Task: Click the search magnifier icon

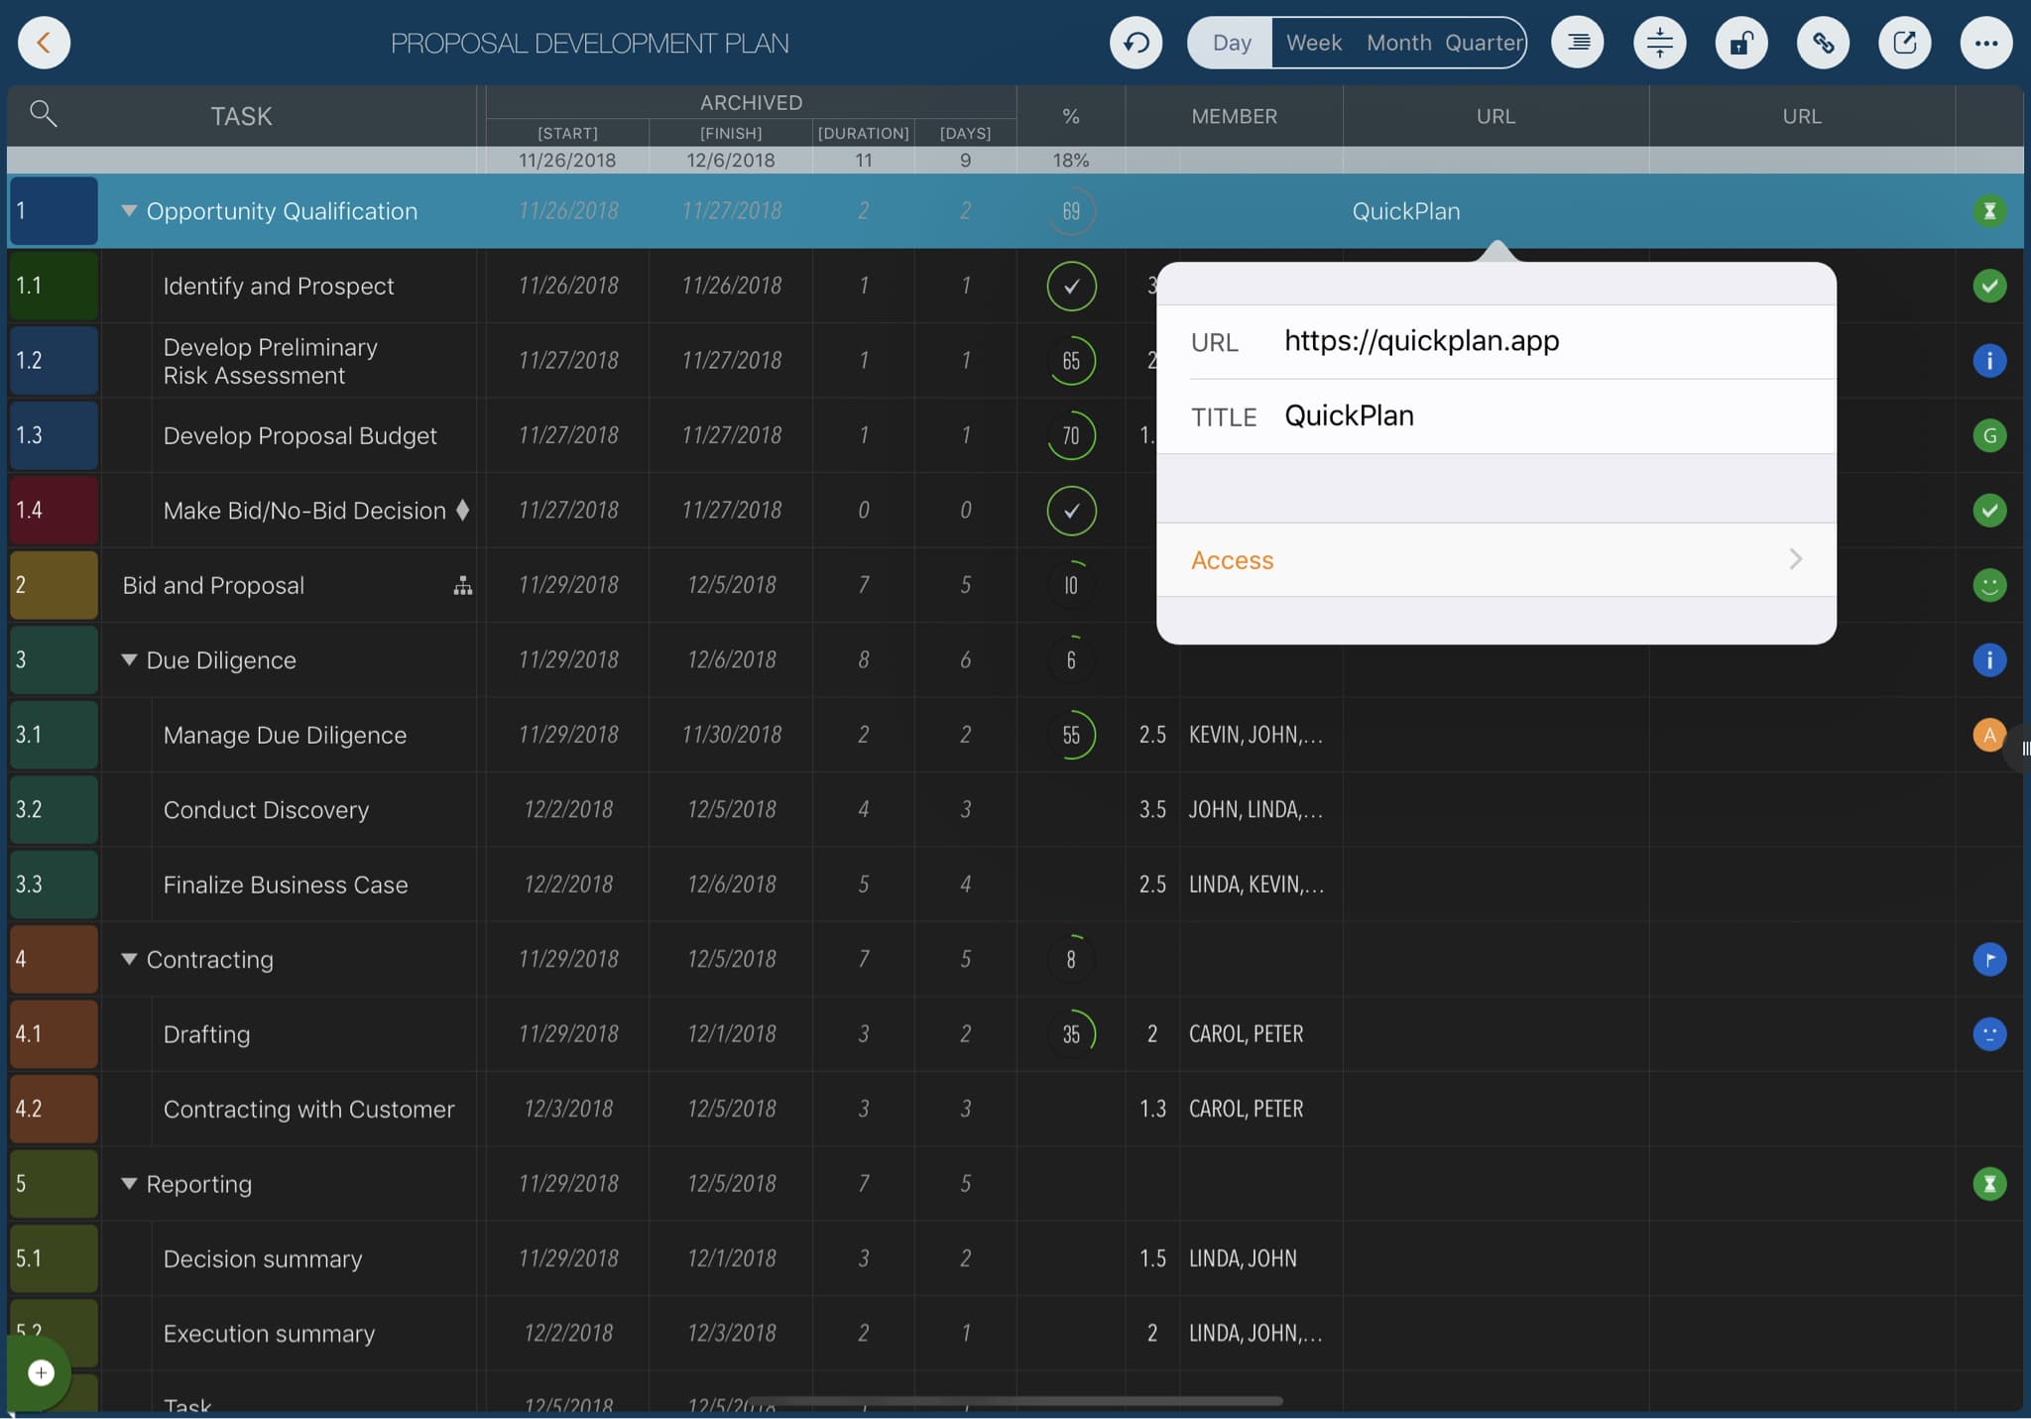Action: tap(43, 114)
